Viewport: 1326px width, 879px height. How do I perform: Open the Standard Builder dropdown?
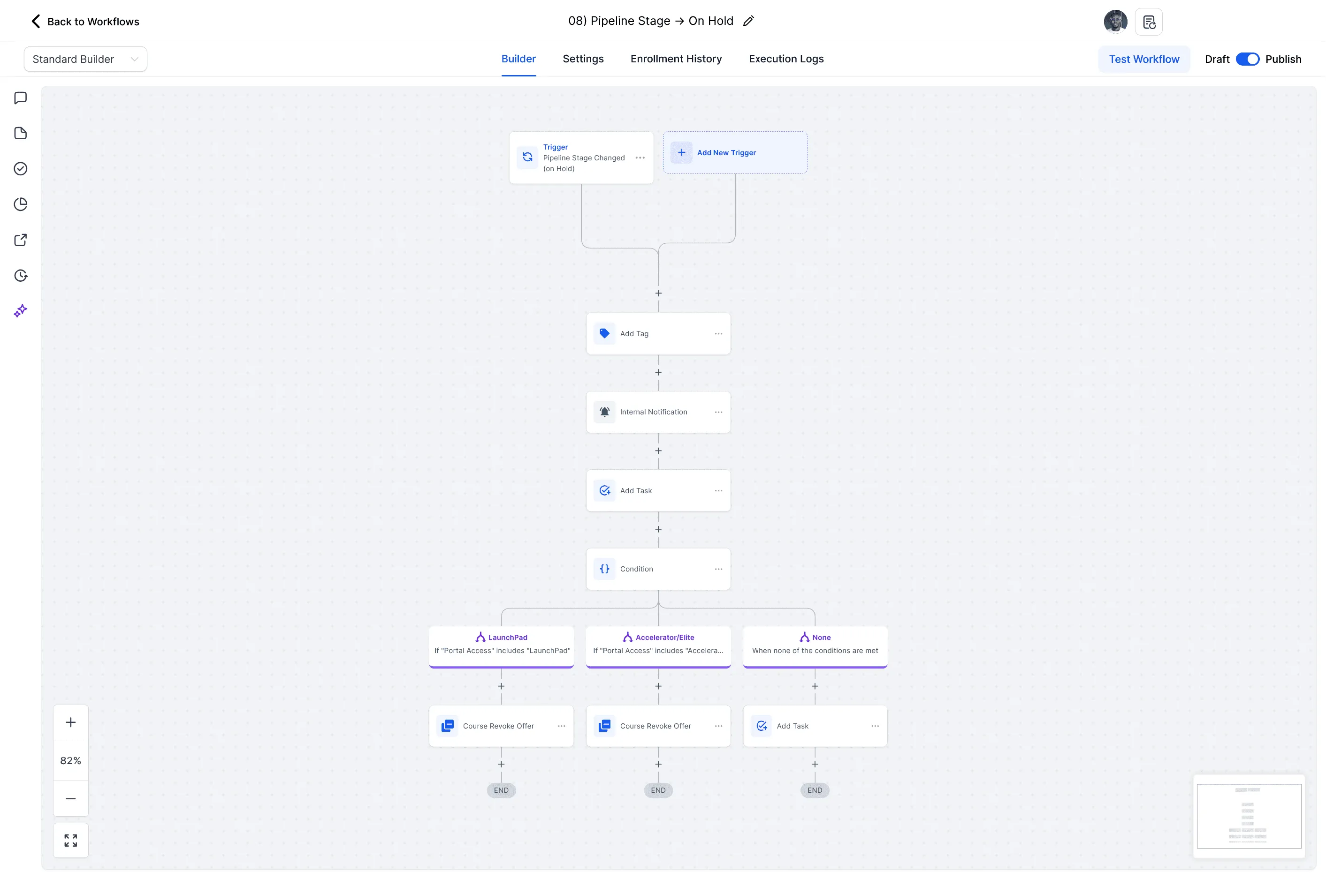[85, 60]
